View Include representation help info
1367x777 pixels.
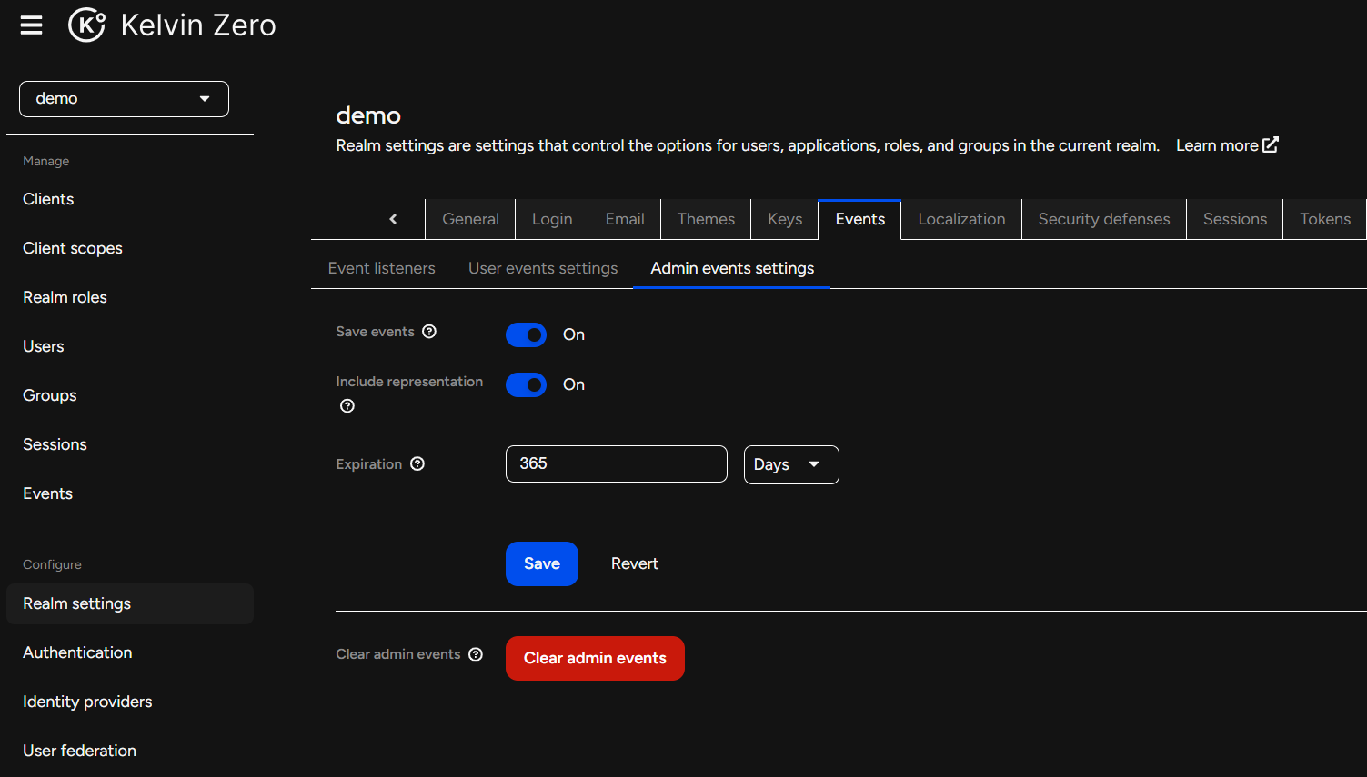point(347,405)
